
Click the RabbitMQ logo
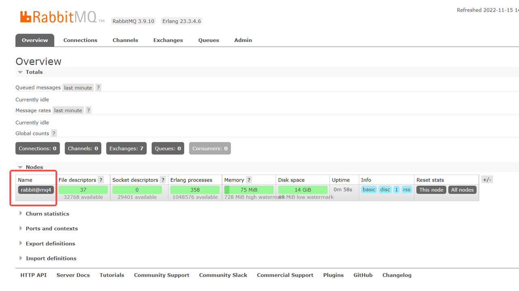coord(58,17)
